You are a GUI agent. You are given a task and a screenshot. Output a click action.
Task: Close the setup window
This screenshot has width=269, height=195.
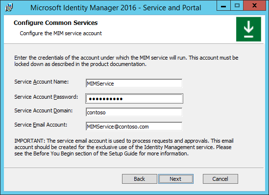255,5
